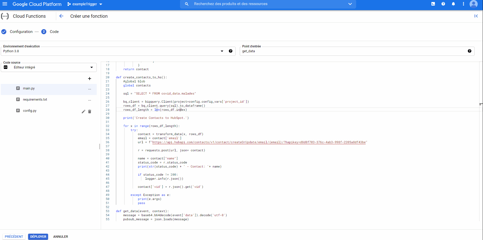Click the 'global contacts' line

[137, 85]
